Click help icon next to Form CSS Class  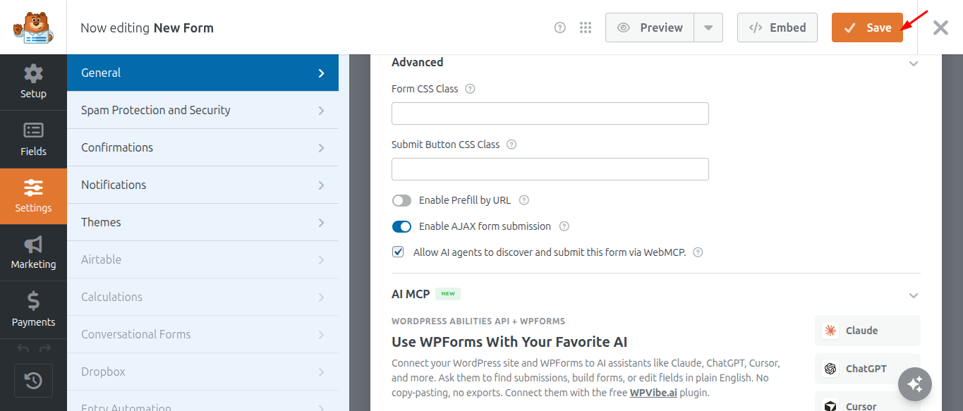[470, 89]
